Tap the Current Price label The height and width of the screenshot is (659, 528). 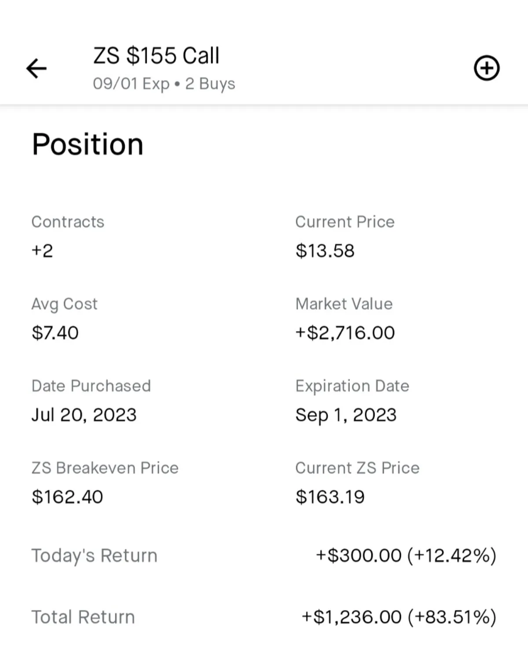click(x=345, y=222)
